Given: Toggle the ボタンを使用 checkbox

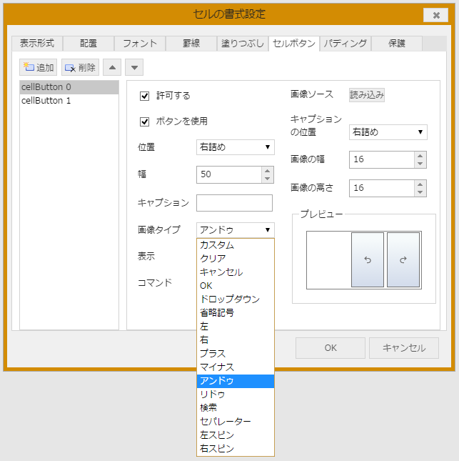Looking at the screenshot, I should tap(144, 122).
